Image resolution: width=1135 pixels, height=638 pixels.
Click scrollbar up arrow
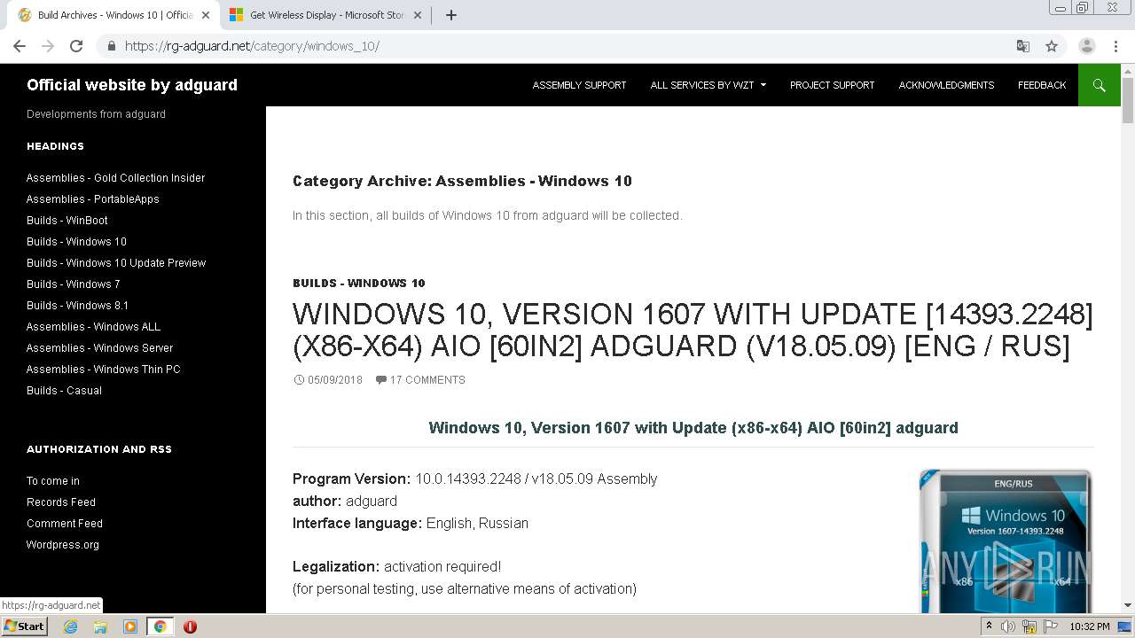(1128, 71)
